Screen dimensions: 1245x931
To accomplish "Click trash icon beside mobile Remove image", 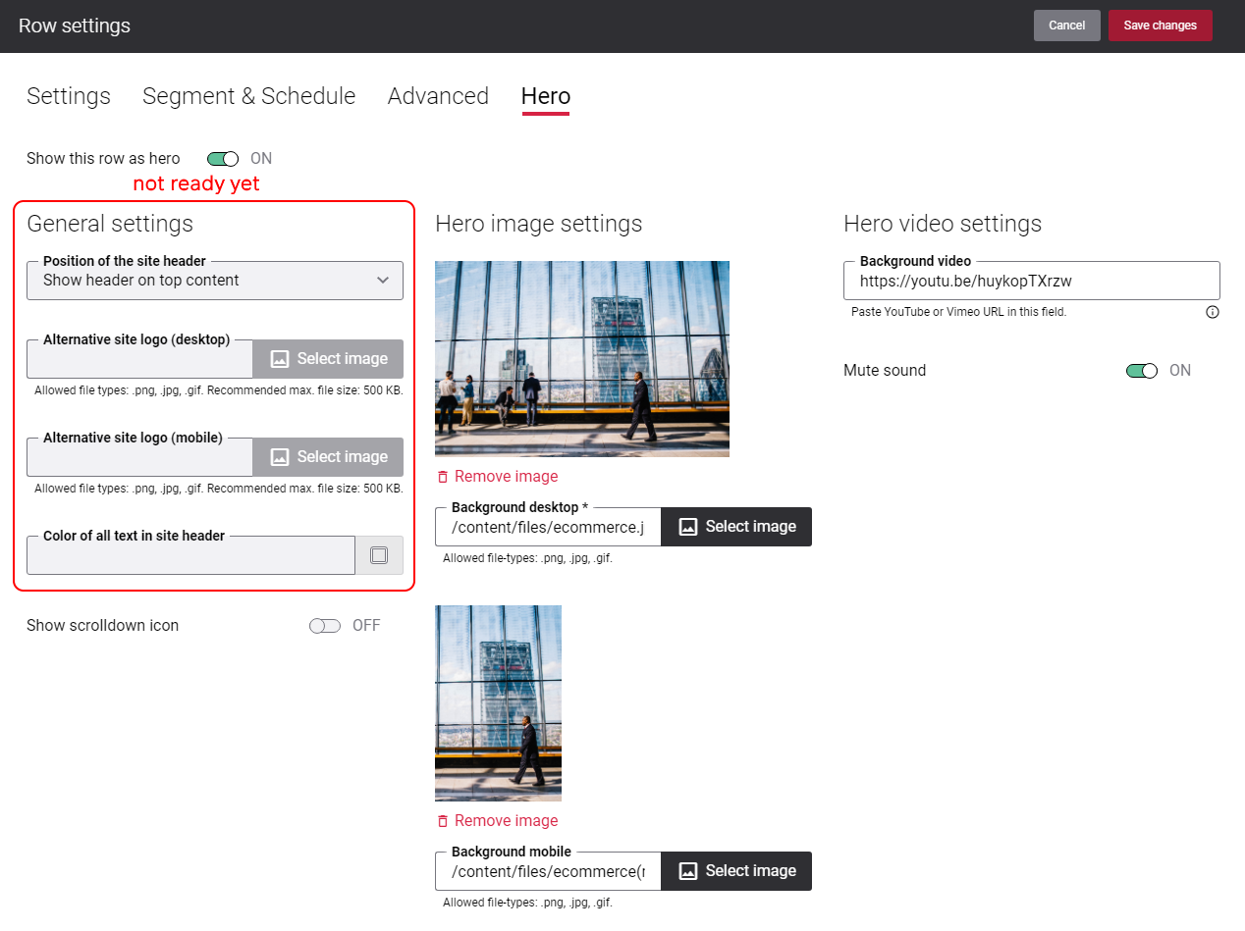I will click(x=443, y=821).
